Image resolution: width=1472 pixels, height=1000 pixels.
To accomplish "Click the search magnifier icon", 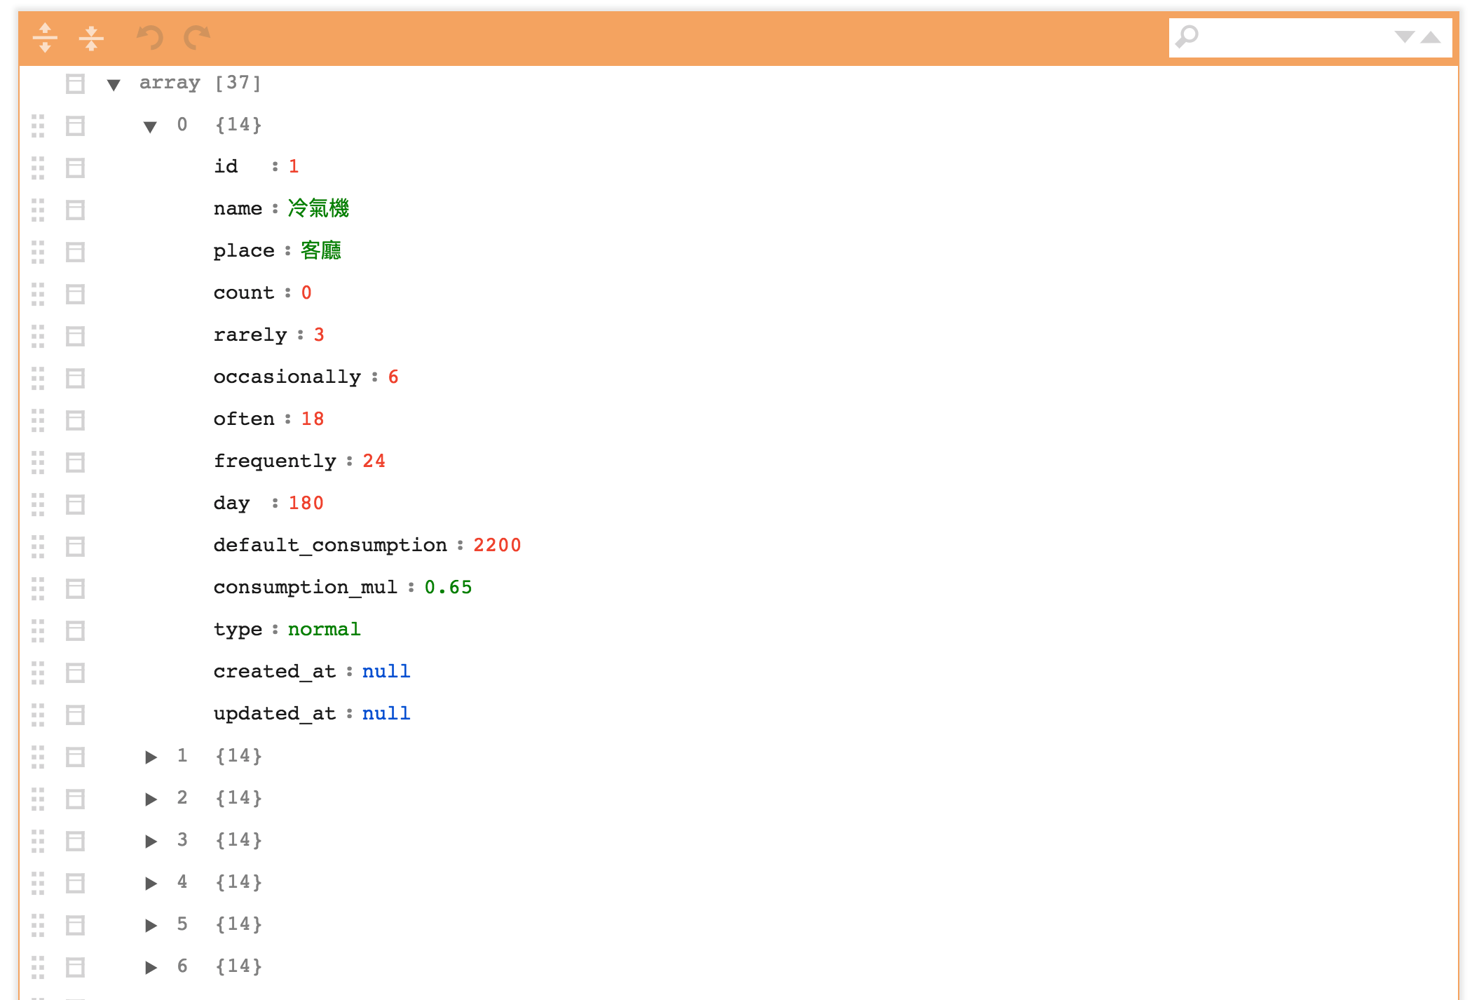I will [1187, 37].
